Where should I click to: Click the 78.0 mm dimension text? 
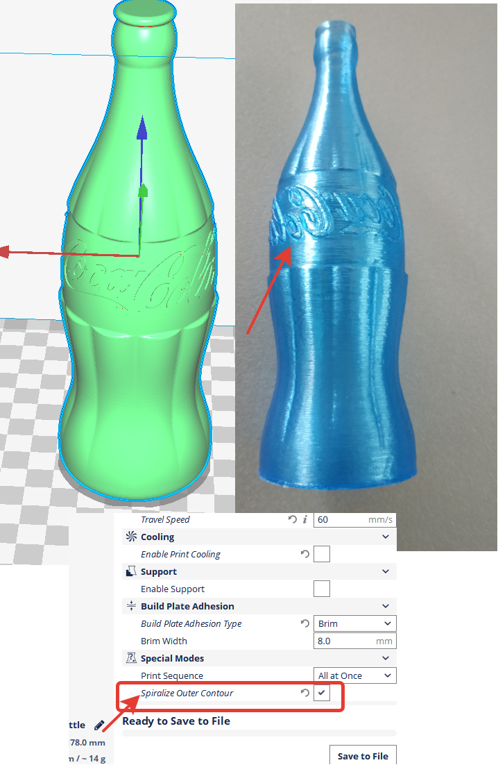point(87,743)
